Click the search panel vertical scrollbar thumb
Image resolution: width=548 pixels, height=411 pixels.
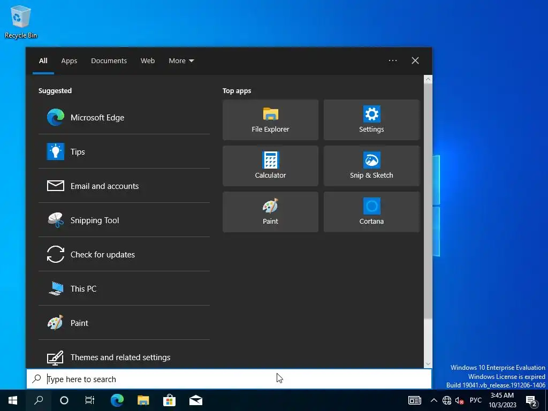428,201
